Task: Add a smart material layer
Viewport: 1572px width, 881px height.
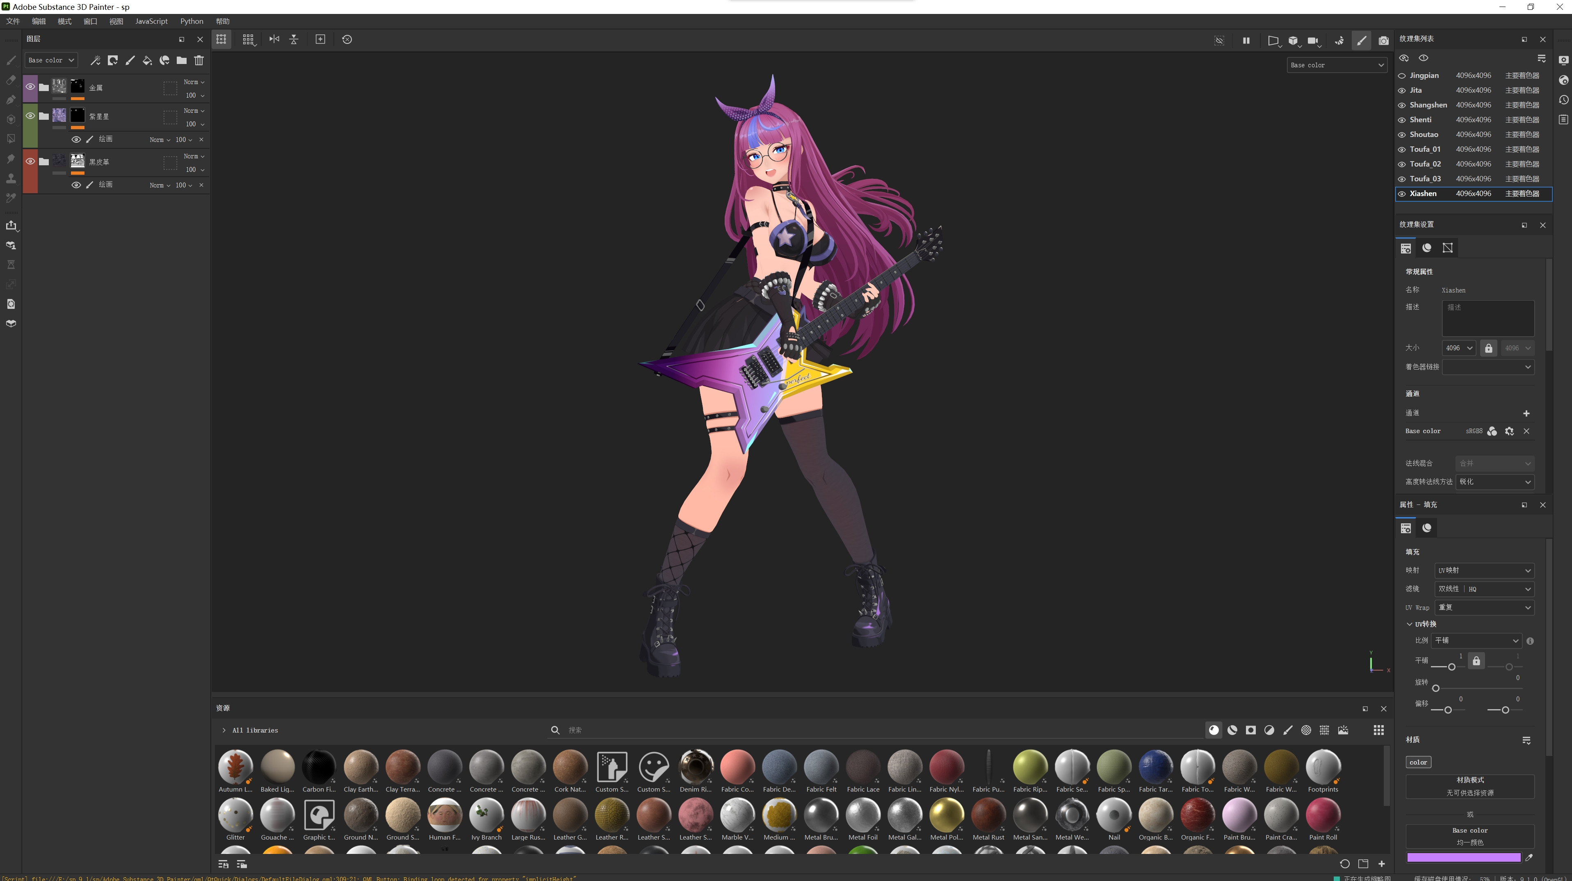Action: click(164, 60)
